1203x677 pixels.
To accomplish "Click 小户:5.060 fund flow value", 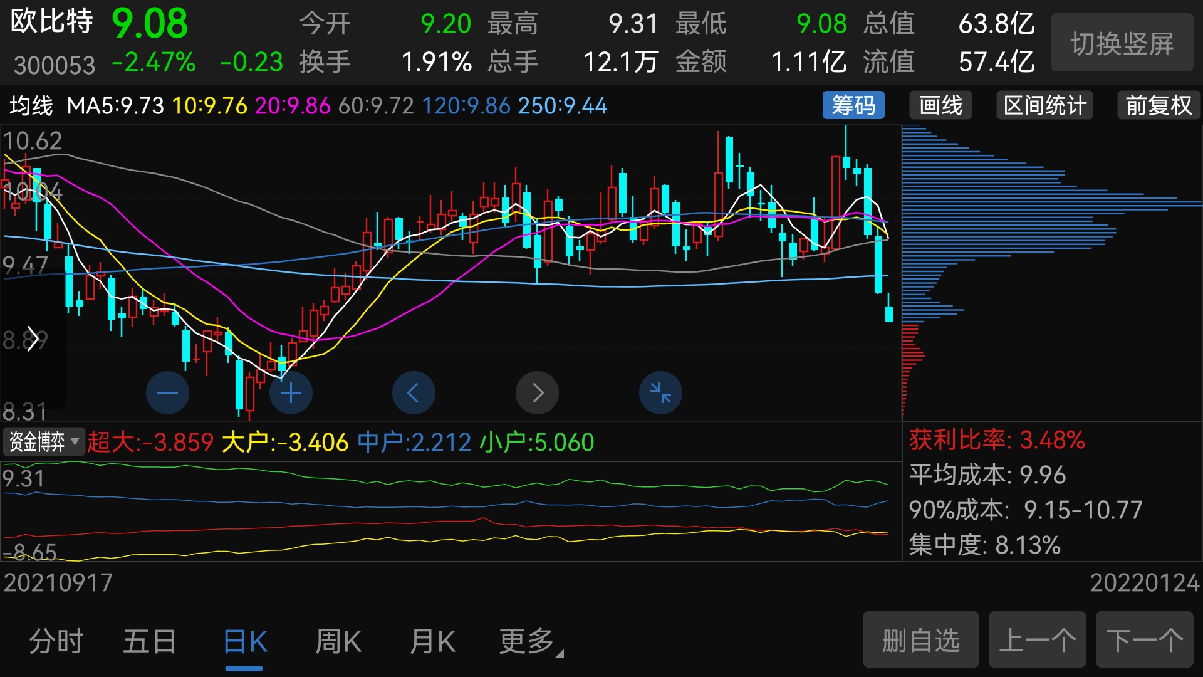I will pos(537,442).
